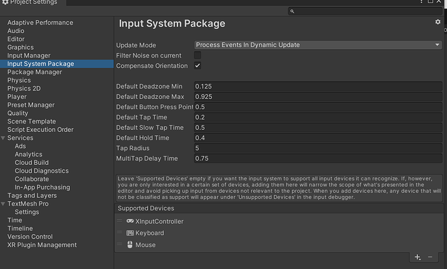Click the search magnifier icon
Image resolution: width=447 pixels, height=269 pixels.
(293, 11)
